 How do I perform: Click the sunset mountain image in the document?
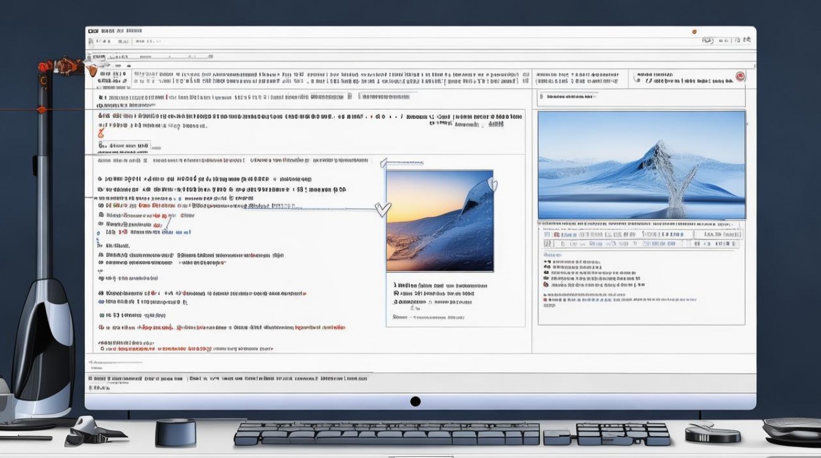coord(439,220)
